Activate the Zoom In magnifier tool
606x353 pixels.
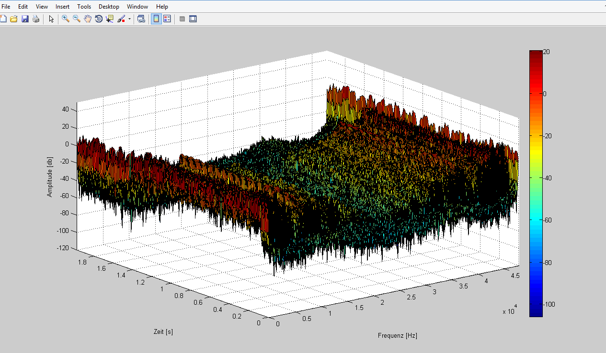click(66, 19)
